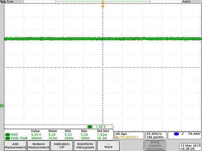The image size is (202, 151).
Task: Click the rising edge trigger slope icon
Action: pos(183,134)
